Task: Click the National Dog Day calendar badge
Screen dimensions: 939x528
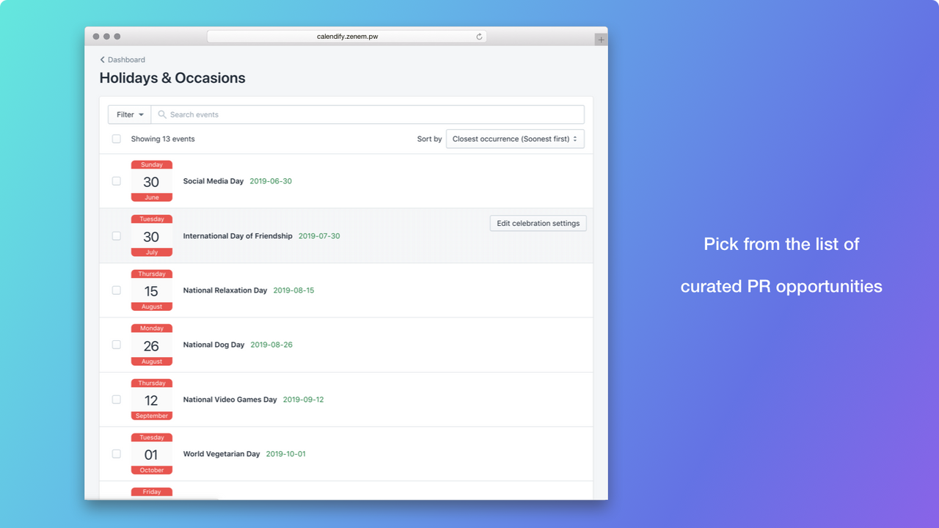Action: tap(151, 345)
